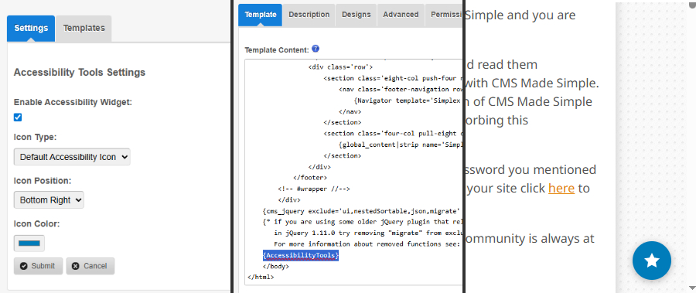This screenshot has height=293, width=696.
Task: Switch to the Settings tab
Action: pyautogui.click(x=31, y=28)
